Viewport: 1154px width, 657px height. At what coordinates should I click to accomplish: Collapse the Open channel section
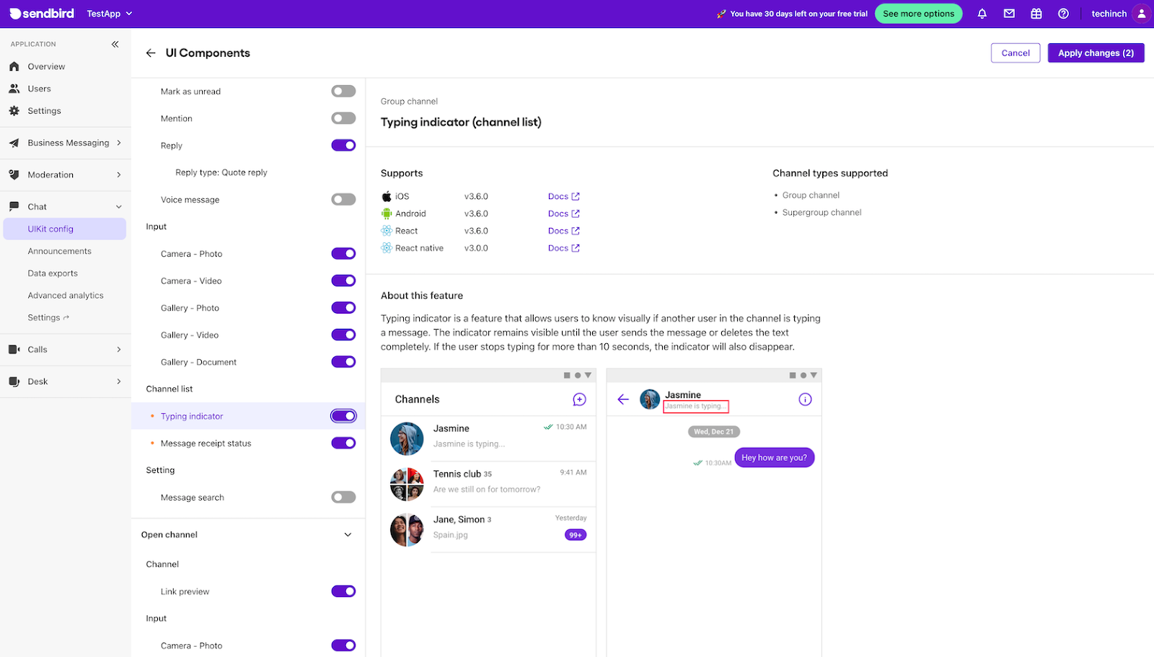pyautogui.click(x=348, y=534)
